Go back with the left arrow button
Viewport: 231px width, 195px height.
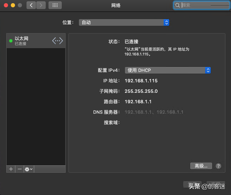pos(31,5)
